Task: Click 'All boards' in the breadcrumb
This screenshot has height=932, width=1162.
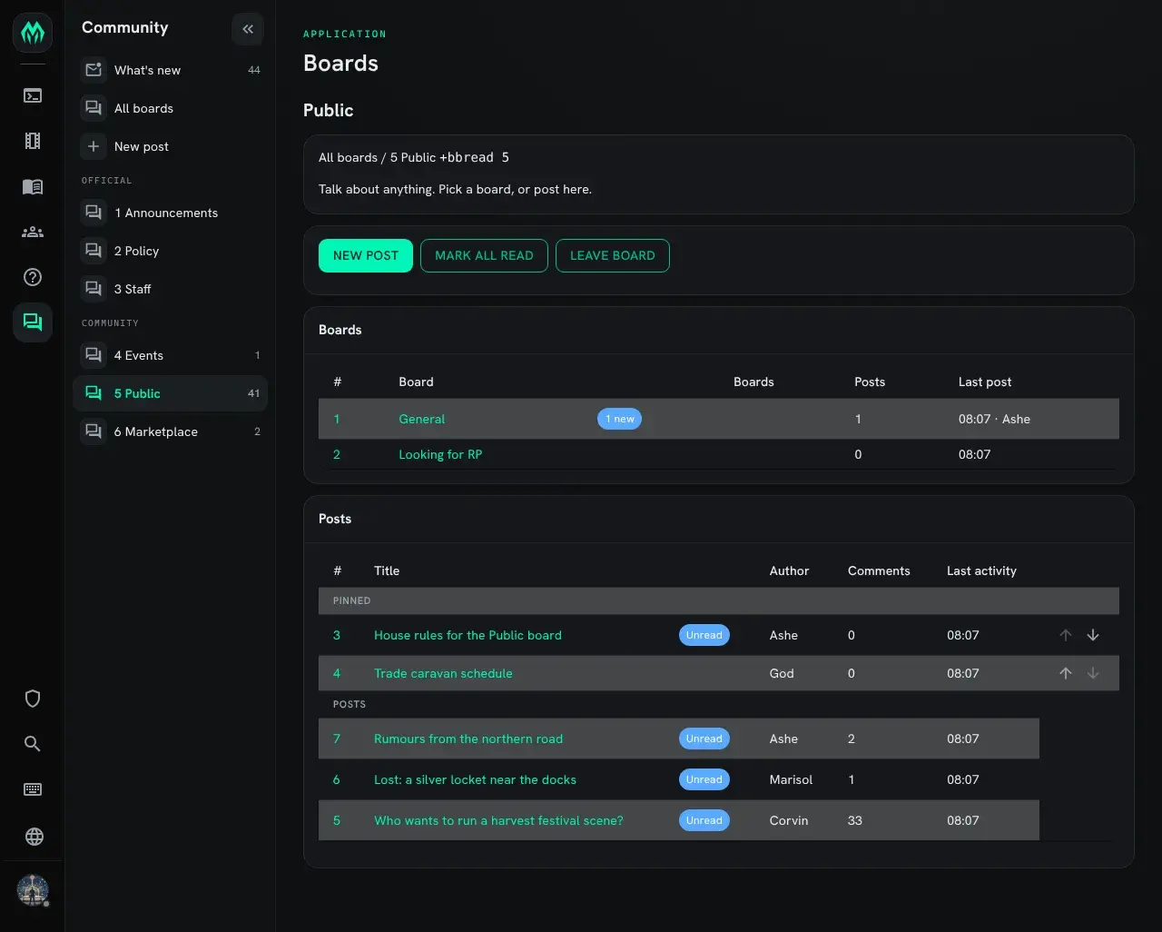Action: click(348, 157)
